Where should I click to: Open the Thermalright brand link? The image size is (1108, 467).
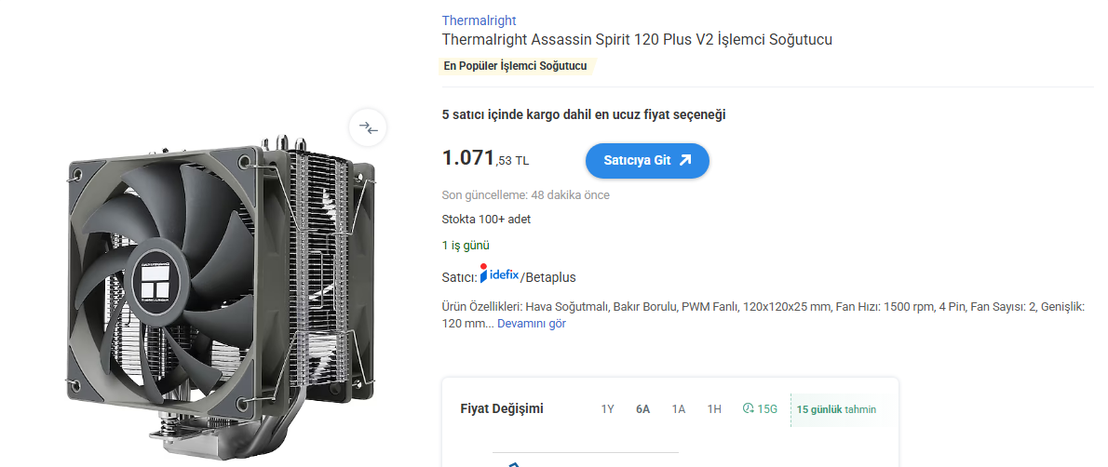pyautogui.click(x=479, y=20)
